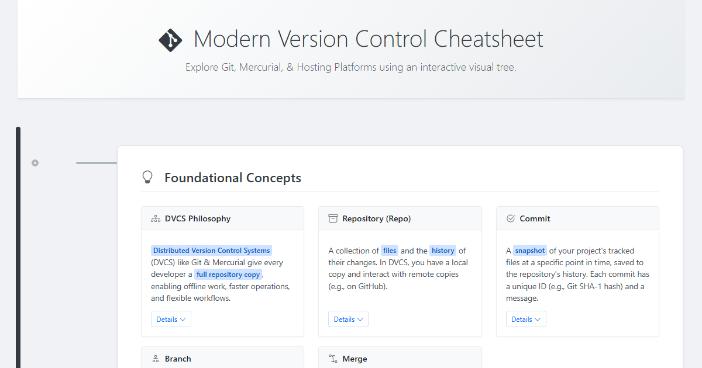The image size is (702, 368).
Task: Click highlighted term Distributed Version Control Systems
Action: coord(212,251)
